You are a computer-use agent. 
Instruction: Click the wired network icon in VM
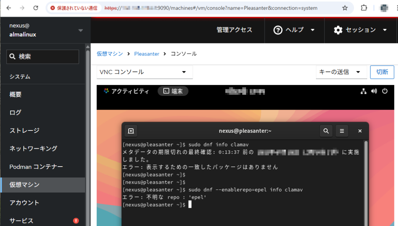[x=364, y=91]
